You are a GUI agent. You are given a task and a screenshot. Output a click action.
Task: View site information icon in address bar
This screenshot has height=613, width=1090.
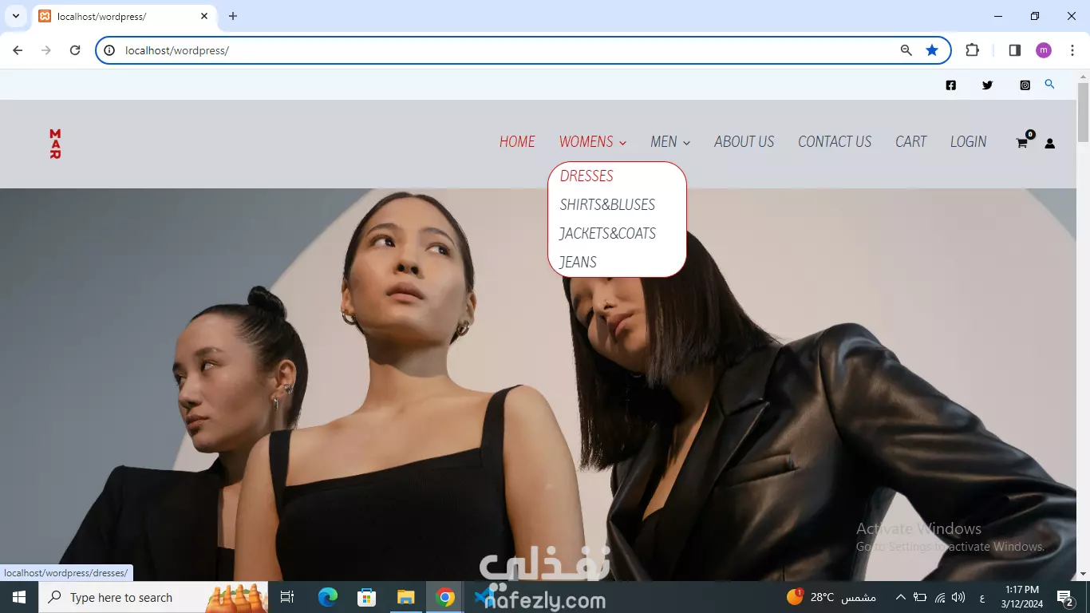pyautogui.click(x=109, y=50)
